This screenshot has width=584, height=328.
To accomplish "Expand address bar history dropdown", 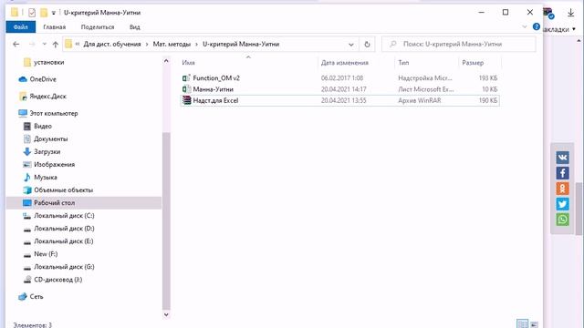I will (x=350, y=45).
